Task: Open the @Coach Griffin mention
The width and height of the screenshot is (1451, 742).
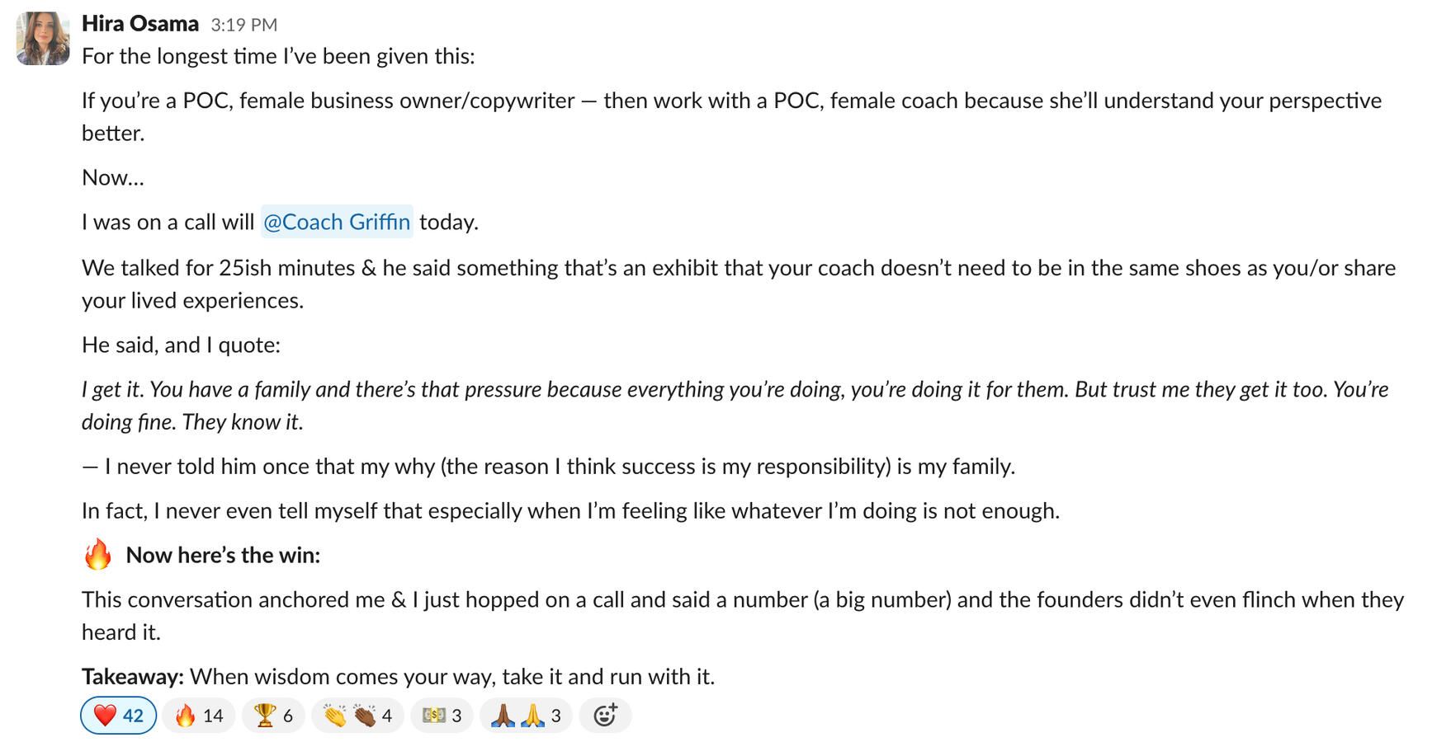Action: [x=337, y=222]
